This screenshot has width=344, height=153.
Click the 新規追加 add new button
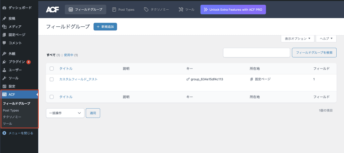(105, 27)
